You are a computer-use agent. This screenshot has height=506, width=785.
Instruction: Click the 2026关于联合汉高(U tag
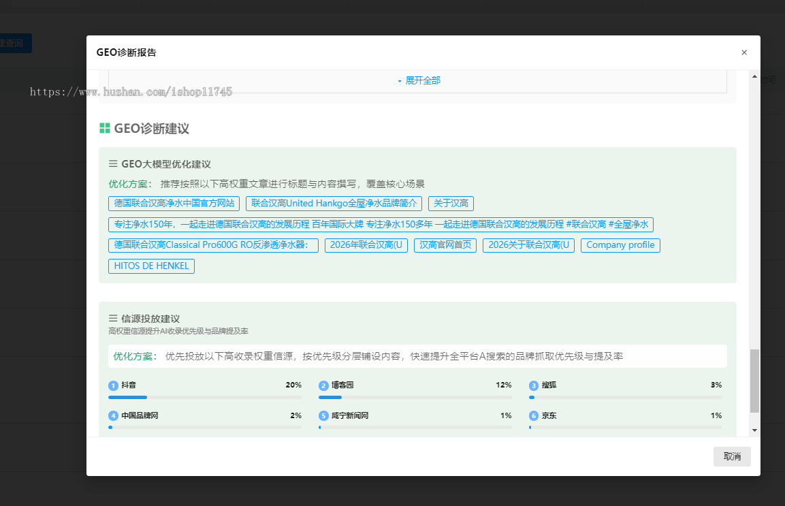[x=529, y=245]
